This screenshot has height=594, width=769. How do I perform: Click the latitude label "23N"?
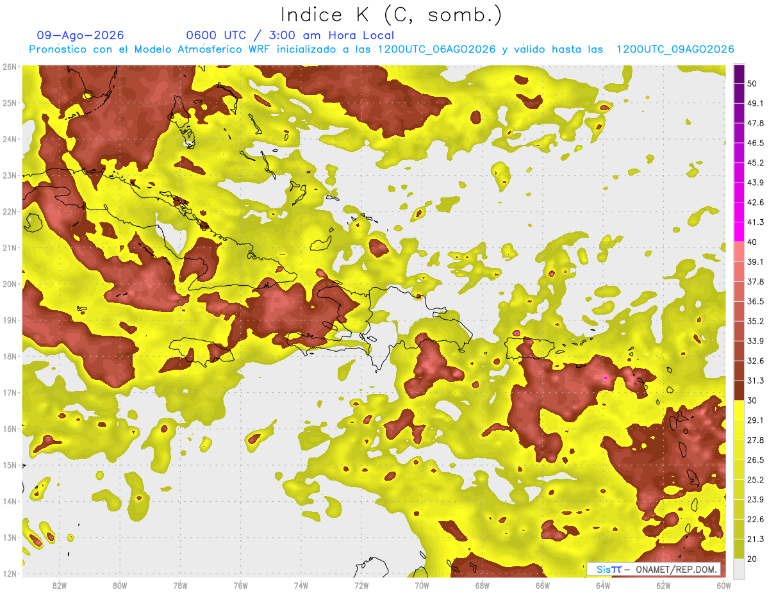(10, 175)
